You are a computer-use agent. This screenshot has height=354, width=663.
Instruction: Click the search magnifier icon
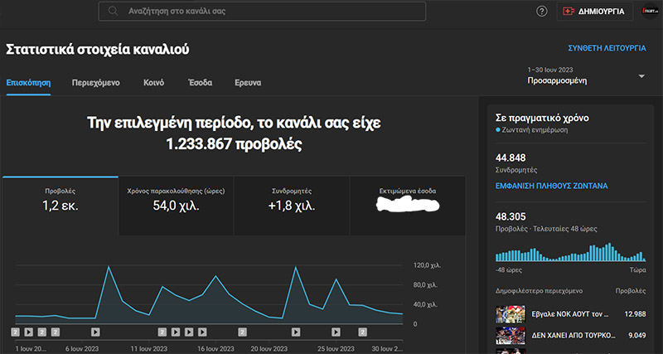(114, 12)
